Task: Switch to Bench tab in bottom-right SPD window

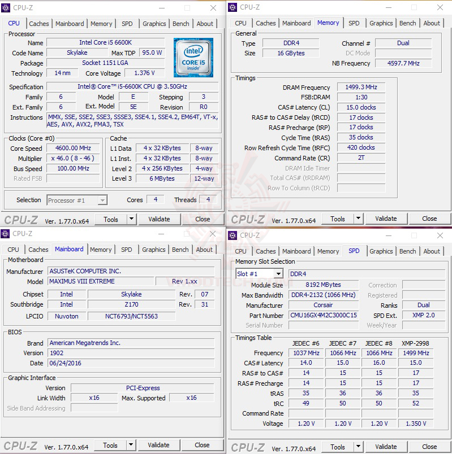Action: pos(407,251)
